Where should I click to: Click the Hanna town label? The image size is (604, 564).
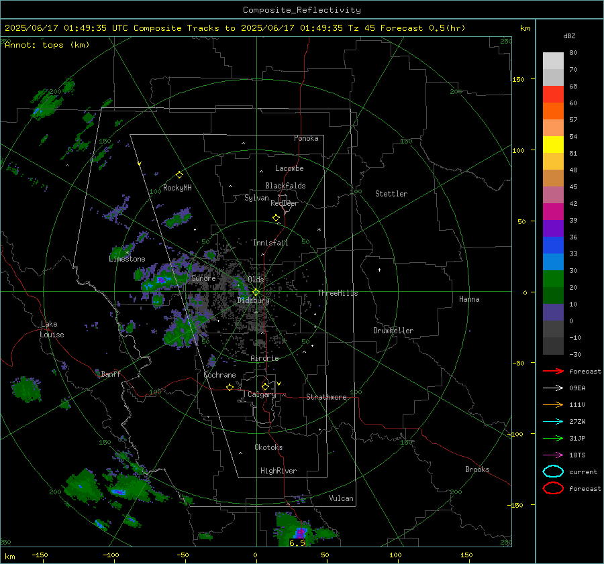point(469,299)
